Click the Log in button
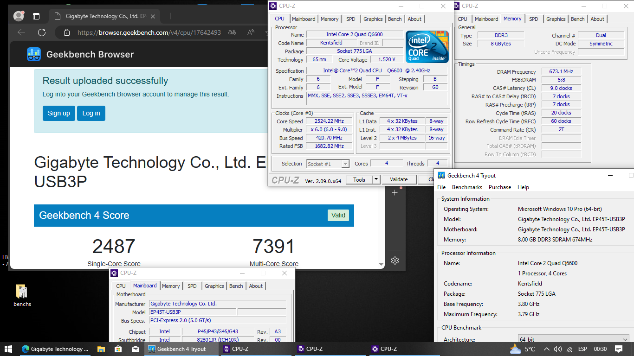634x356 pixels. coord(91,113)
